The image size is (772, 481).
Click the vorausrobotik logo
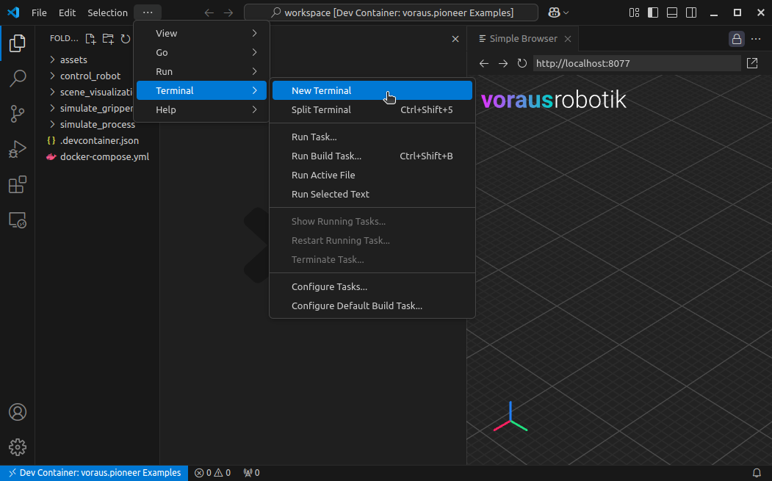(x=553, y=100)
